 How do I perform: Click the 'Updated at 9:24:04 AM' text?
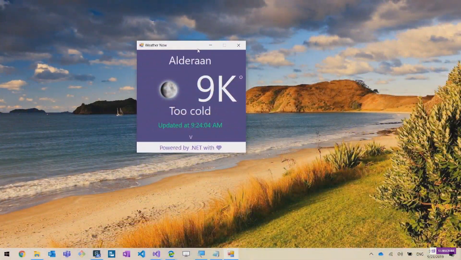tap(190, 125)
